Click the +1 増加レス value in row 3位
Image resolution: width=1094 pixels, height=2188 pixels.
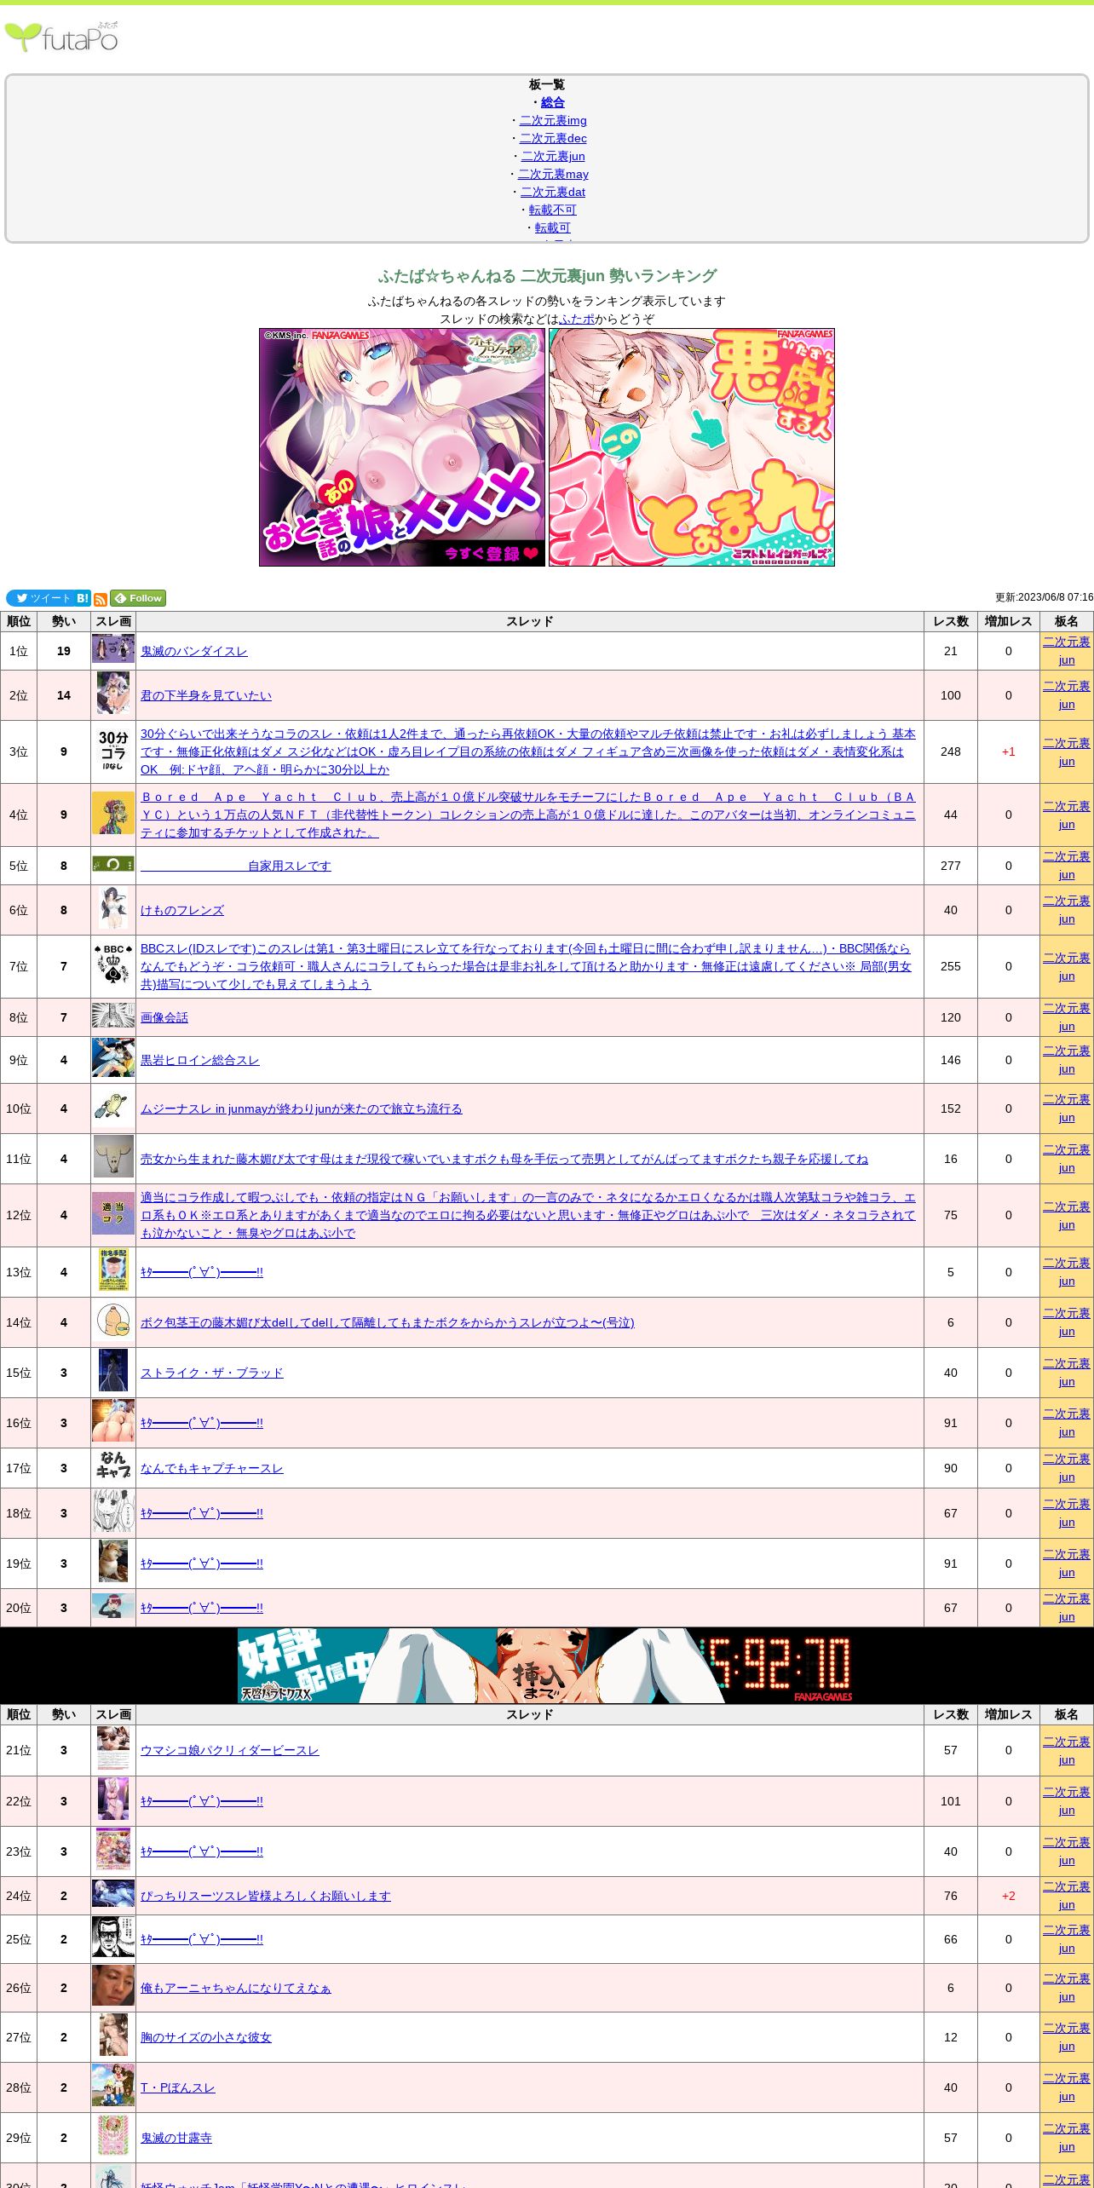click(x=1009, y=751)
